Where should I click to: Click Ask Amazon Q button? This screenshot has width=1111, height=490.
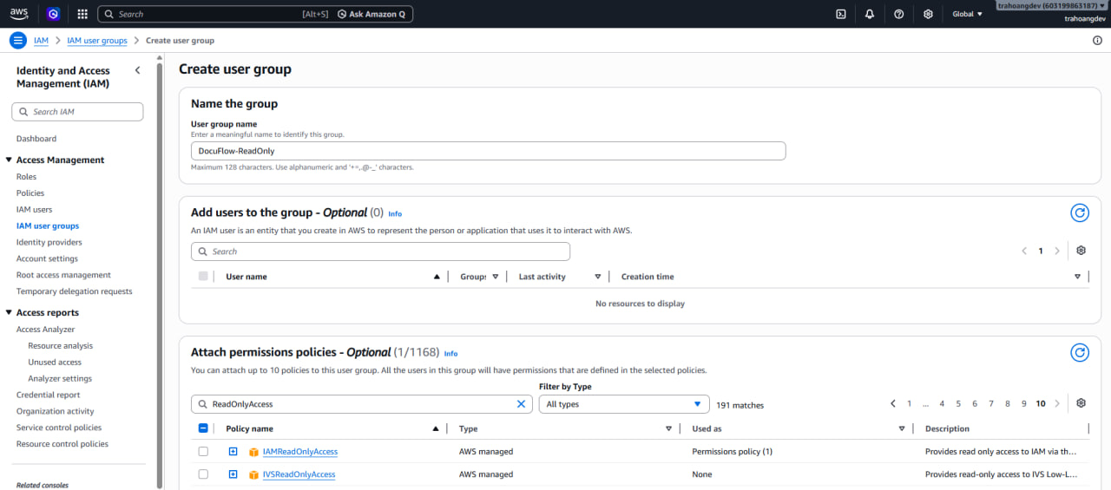(x=373, y=14)
